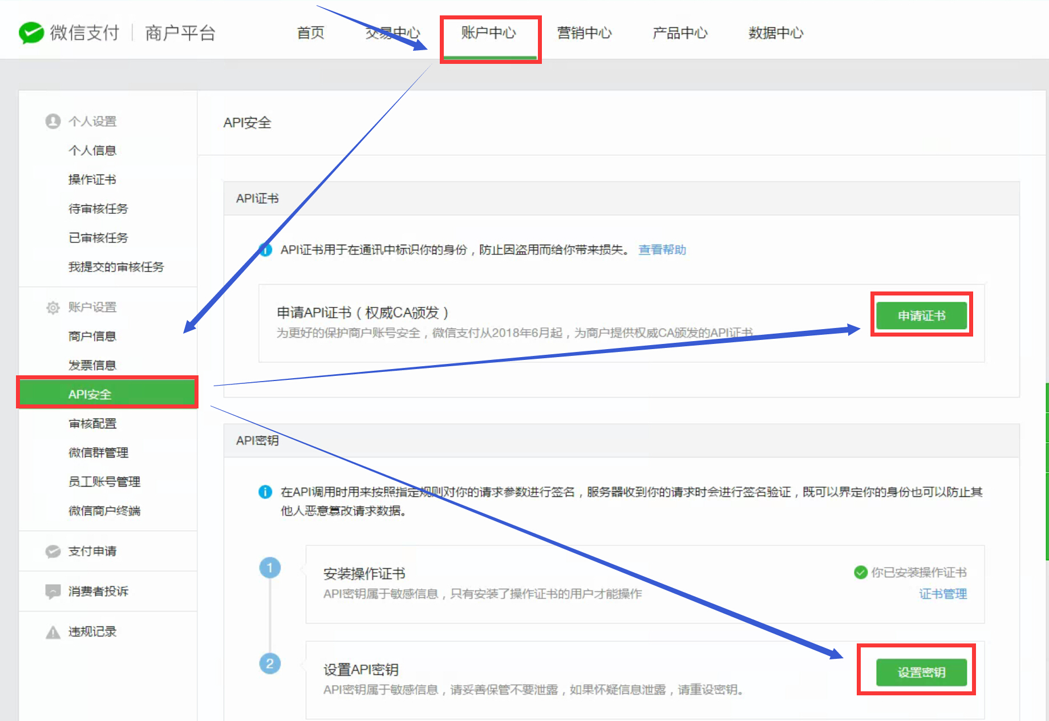
Task: Select API安全 in sidebar
Action: click(x=108, y=393)
